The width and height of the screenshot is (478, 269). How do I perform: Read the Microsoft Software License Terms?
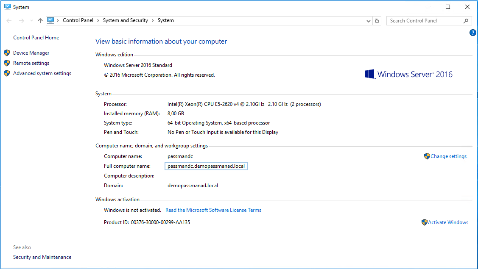point(213,210)
